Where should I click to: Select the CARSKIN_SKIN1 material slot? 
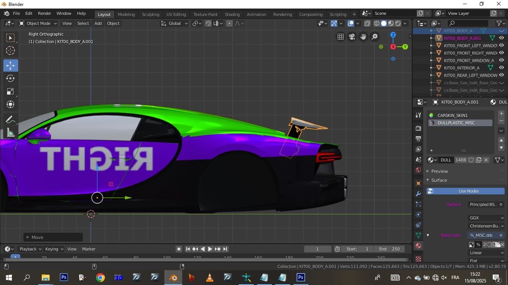(452, 115)
